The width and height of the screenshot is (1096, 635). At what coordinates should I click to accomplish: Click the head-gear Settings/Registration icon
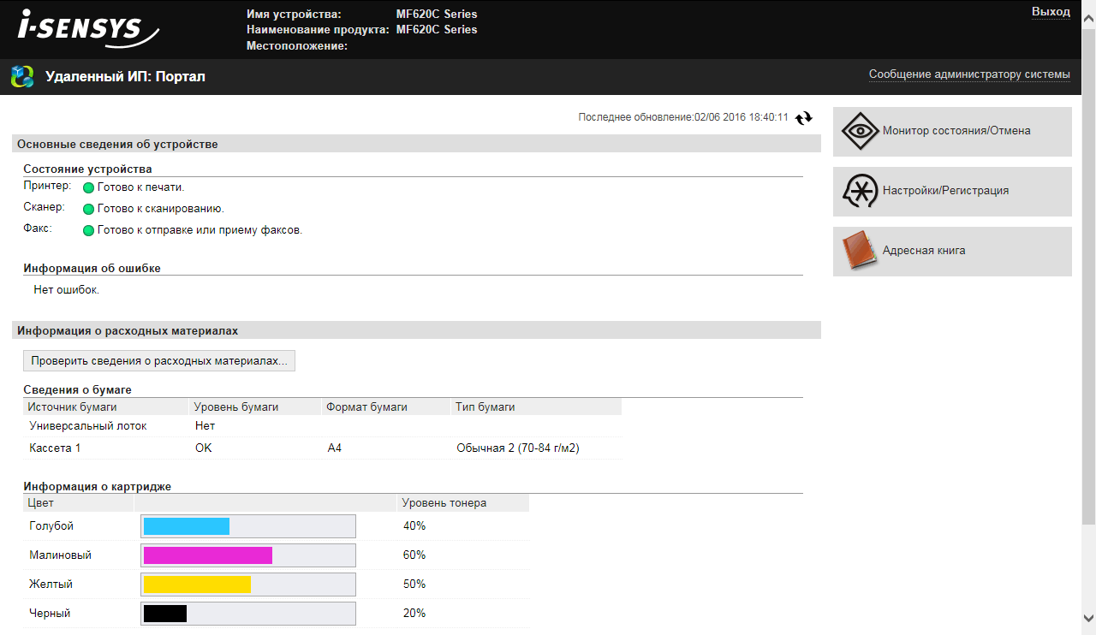tap(860, 191)
